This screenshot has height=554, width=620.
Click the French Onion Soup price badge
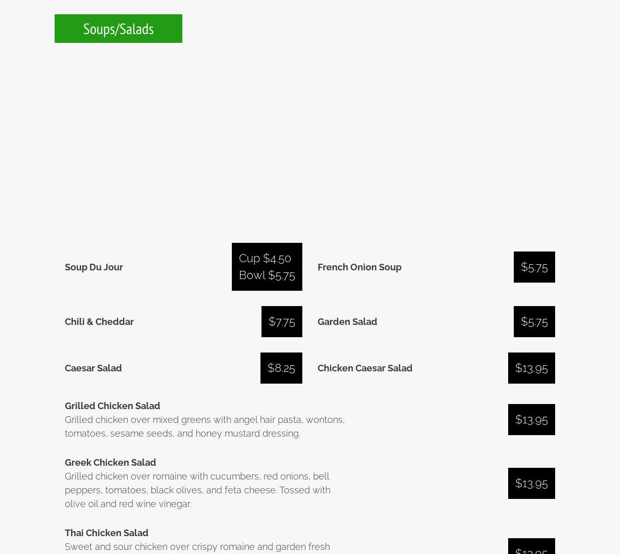[x=534, y=267]
